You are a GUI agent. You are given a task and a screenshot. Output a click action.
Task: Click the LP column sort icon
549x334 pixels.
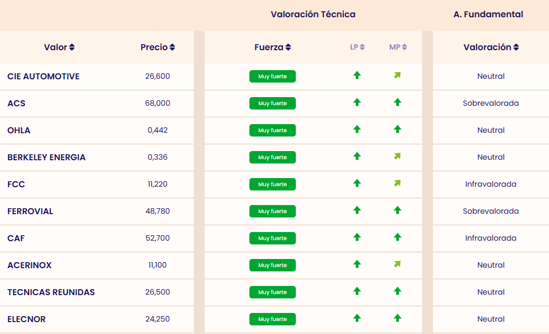tap(362, 47)
